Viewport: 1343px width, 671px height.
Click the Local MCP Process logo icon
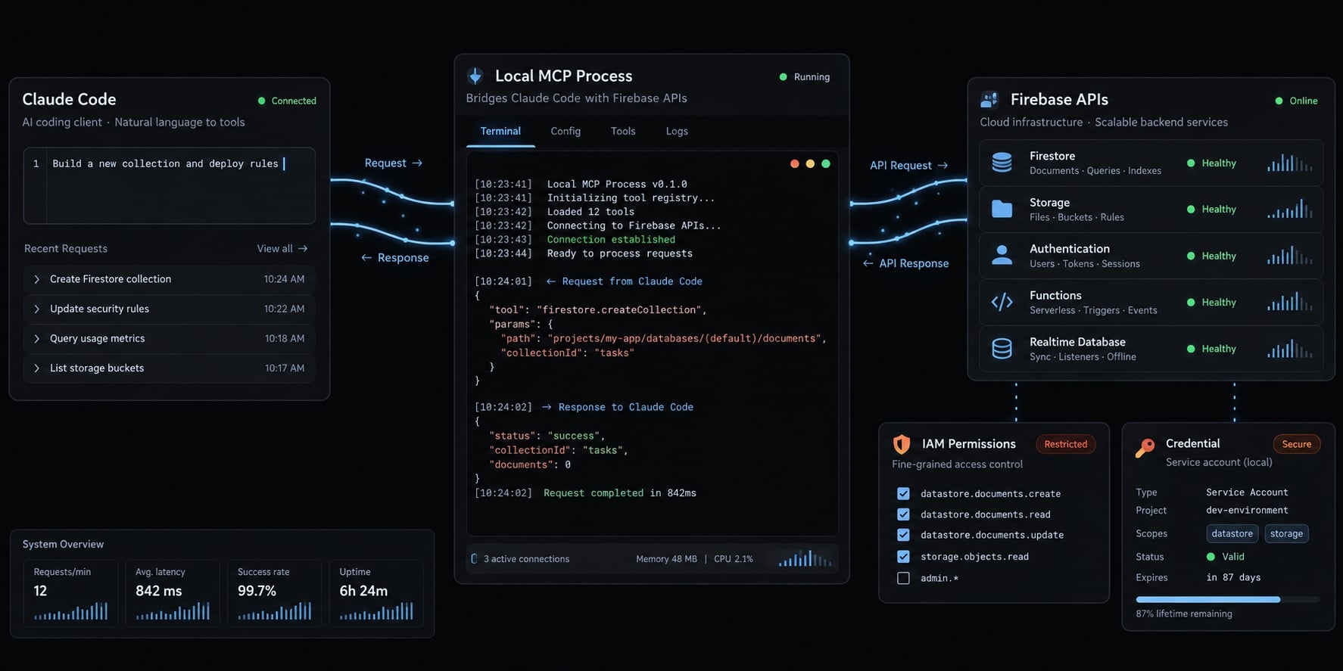click(x=475, y=76)
